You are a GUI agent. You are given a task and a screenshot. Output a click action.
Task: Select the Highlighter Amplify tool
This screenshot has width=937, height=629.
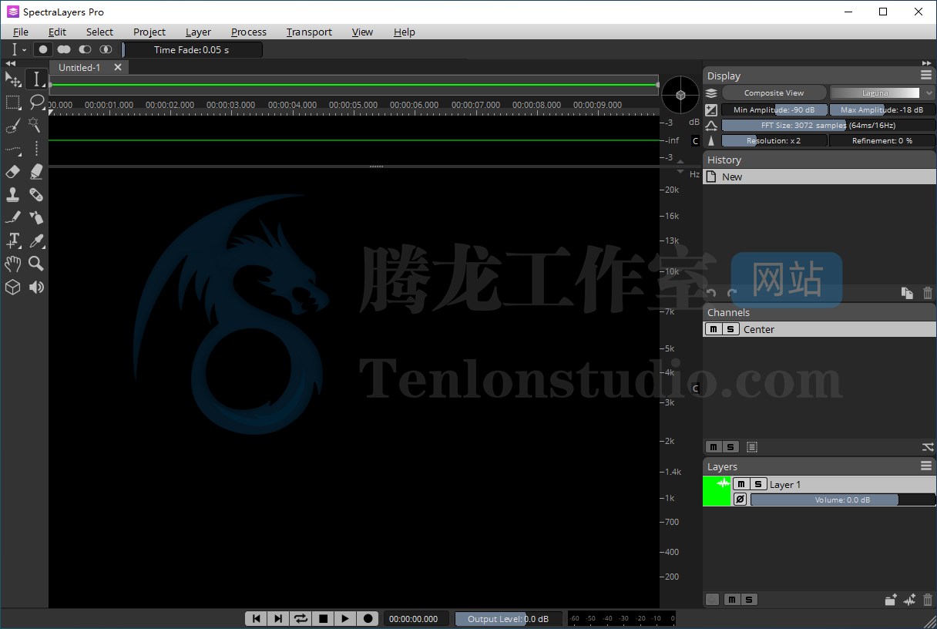click(36, 171)
